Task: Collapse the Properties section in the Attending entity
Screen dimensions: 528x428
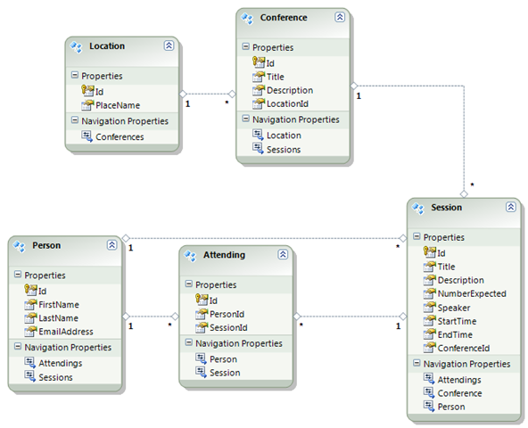Action: click(189, 284)
